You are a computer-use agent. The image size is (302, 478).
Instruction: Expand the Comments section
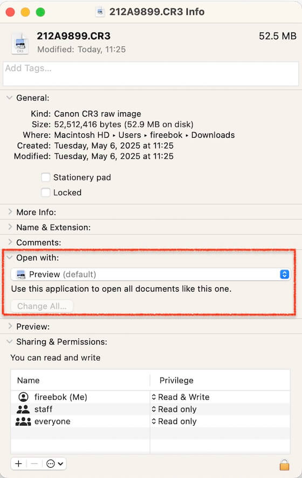pyautogui.click(x=10, y=243)
